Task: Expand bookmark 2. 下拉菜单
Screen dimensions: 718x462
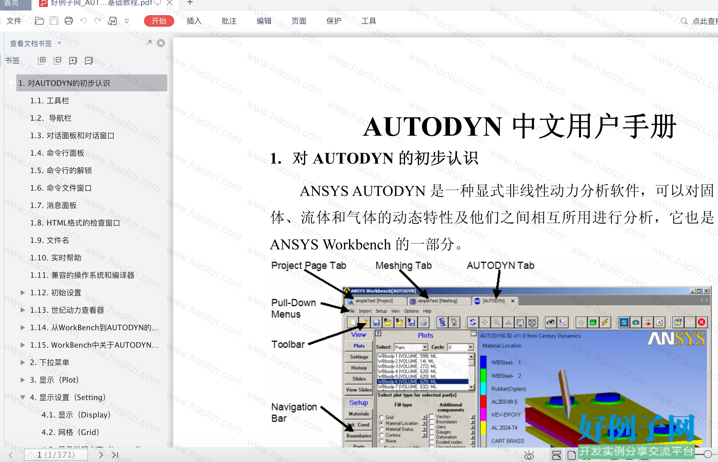Action: click(x=22, y=363)
